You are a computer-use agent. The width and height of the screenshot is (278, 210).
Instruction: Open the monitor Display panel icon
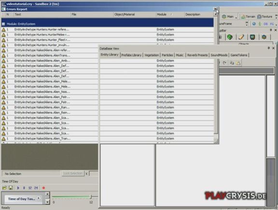point(252,37)
